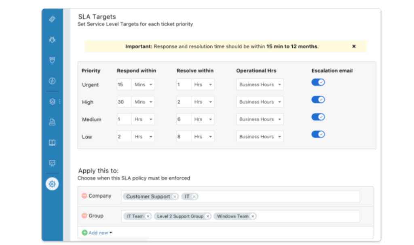414x245 pixels.
Task: Expand Medium priority Operational Hrs dropdown
Action: coord(260,119)
